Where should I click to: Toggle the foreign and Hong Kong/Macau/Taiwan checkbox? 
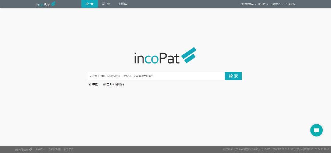tap(104, 84)
